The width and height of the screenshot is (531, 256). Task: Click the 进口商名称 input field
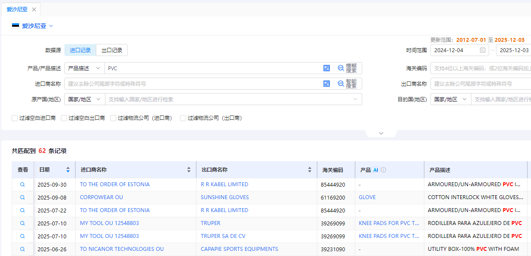pyautogui.click(x=192, y=84)
